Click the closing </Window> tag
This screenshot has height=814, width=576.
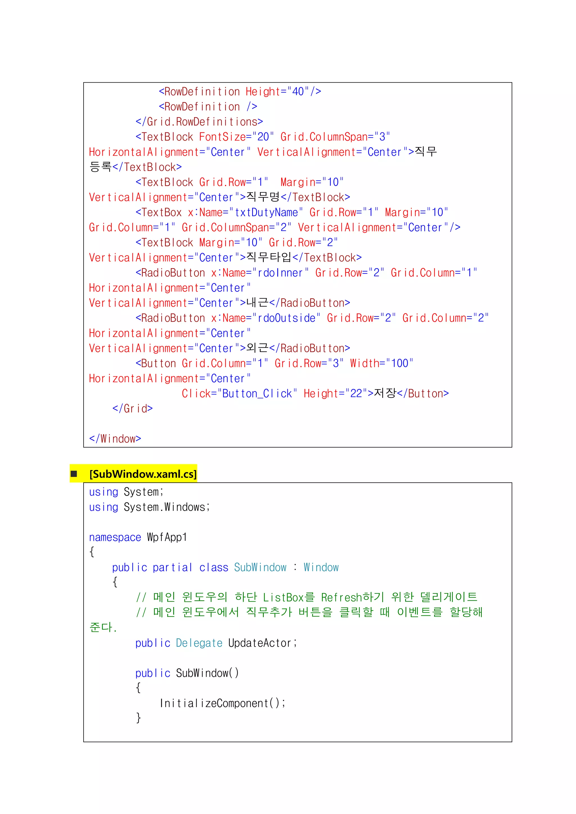coord(115,439)
